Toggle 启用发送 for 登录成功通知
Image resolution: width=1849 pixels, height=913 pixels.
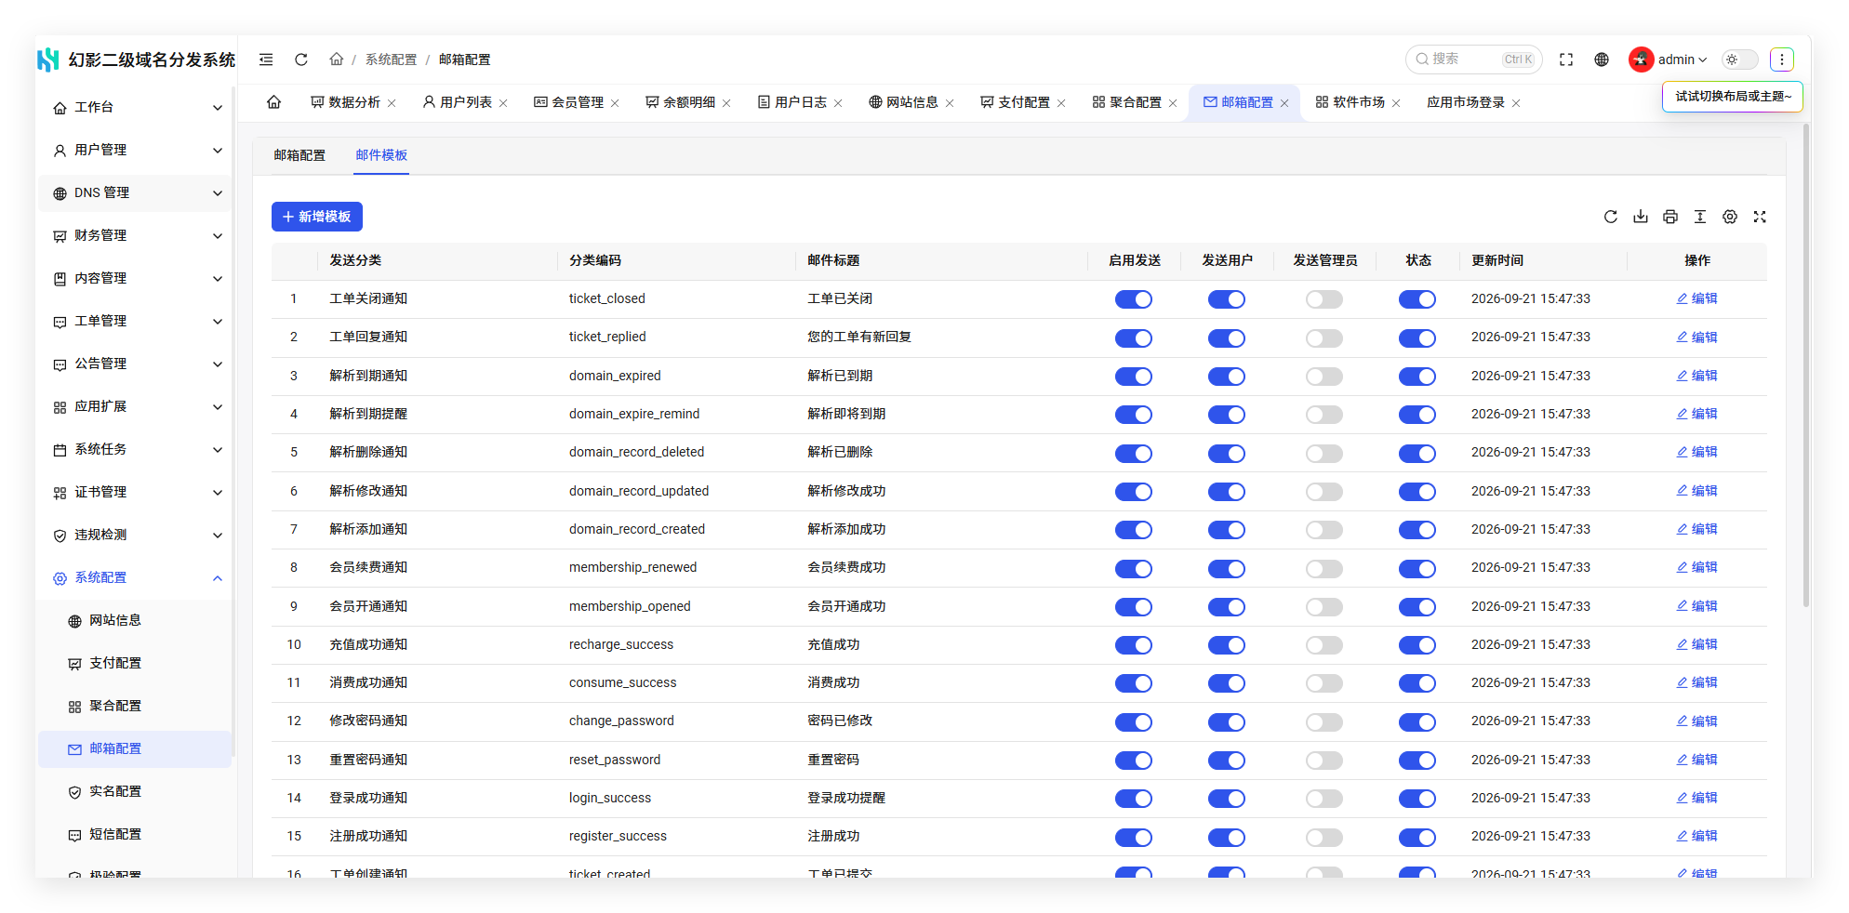click(1134, 799)
